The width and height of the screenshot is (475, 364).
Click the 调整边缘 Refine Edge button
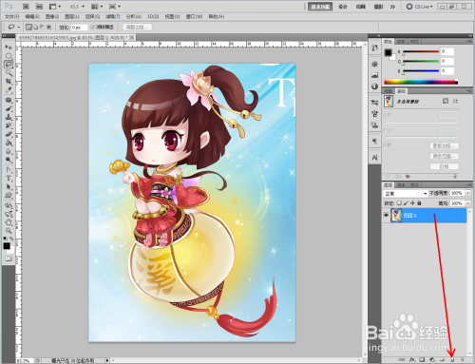click(137, 28)
